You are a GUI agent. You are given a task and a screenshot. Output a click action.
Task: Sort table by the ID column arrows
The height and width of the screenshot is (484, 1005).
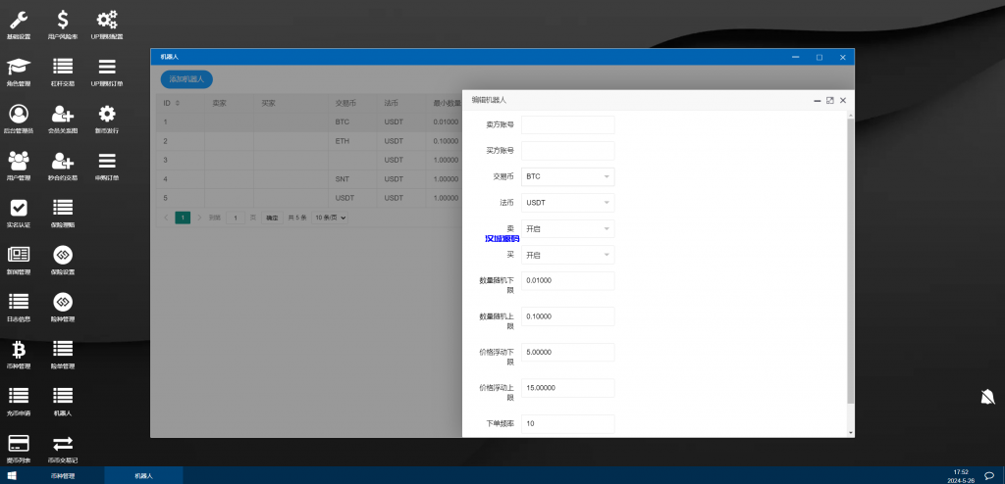pyautogui.click(x=178, y=103)
